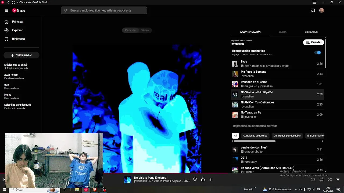The height and width of the screenshot is (193, 344).
Task: Click the Guardar queue button
Action: pyautogui.click(x=314, y=42)
